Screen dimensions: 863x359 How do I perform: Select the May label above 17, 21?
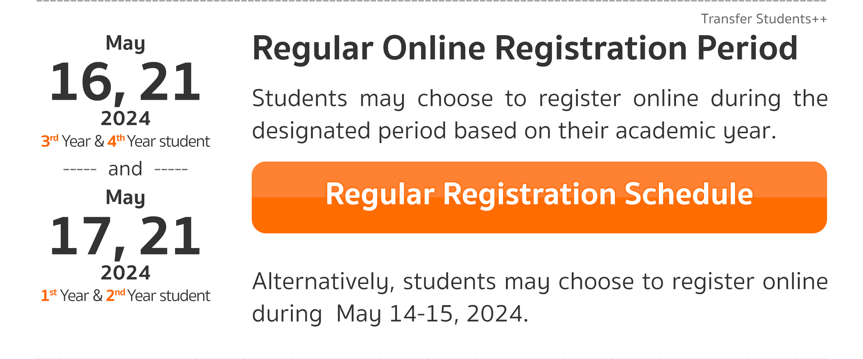pos(125,198)
